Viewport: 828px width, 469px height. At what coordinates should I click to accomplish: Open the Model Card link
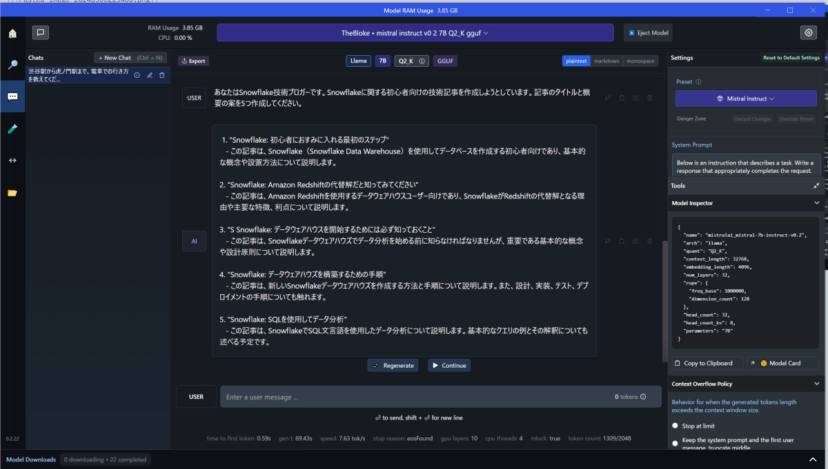pos(783,363)
